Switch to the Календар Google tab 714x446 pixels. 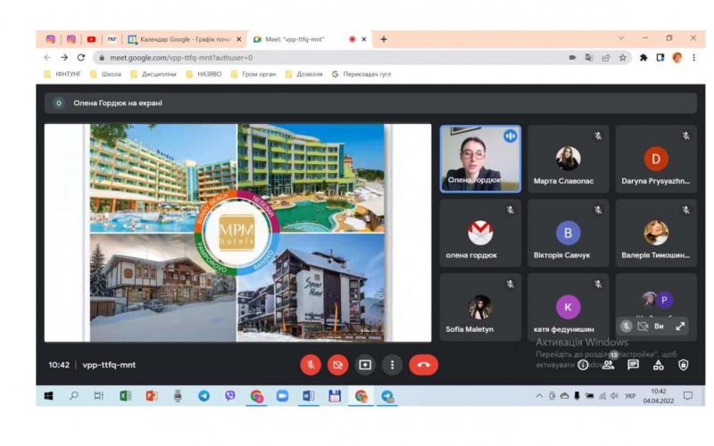[x=185, y=39]
